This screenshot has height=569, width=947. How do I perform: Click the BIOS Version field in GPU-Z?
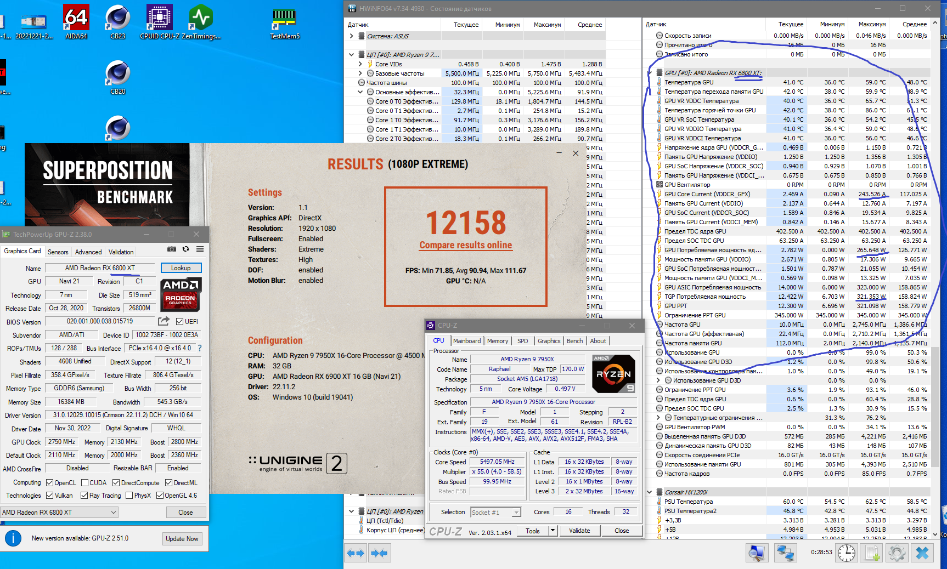coord(100,321)
